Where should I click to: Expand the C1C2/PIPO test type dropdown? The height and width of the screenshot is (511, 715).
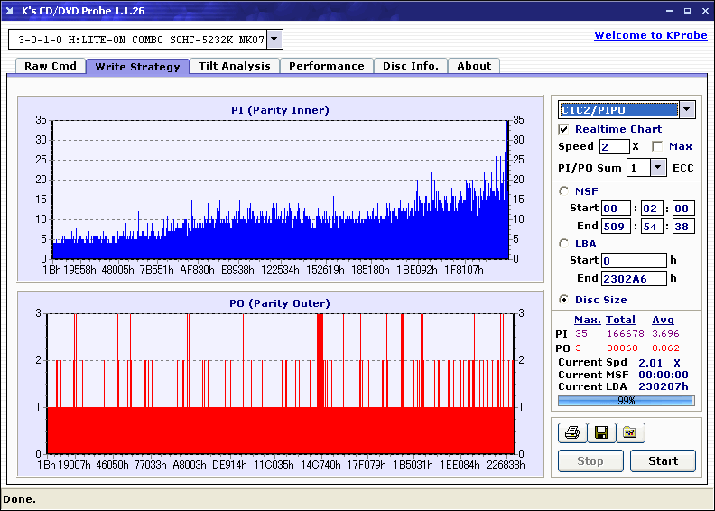click(x=686, y=110)
